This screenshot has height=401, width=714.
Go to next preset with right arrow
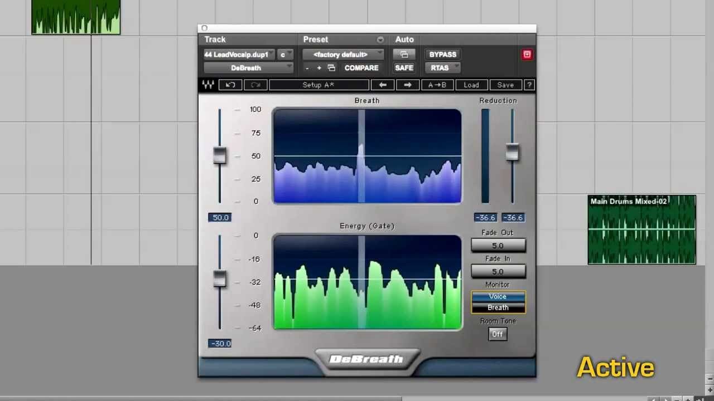point(407,85)
